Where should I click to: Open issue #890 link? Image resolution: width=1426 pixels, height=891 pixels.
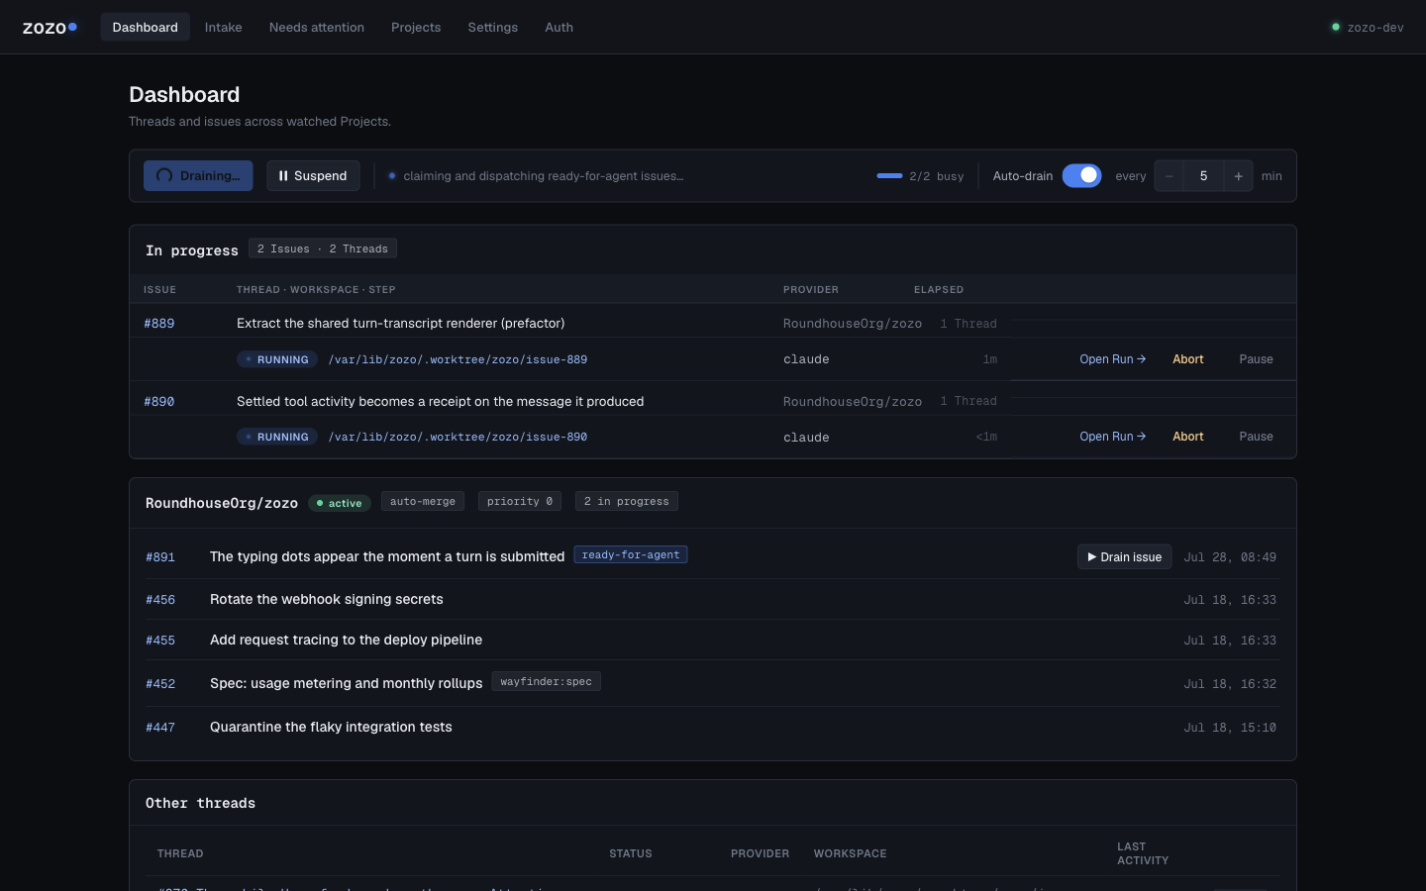click(158, 401)
